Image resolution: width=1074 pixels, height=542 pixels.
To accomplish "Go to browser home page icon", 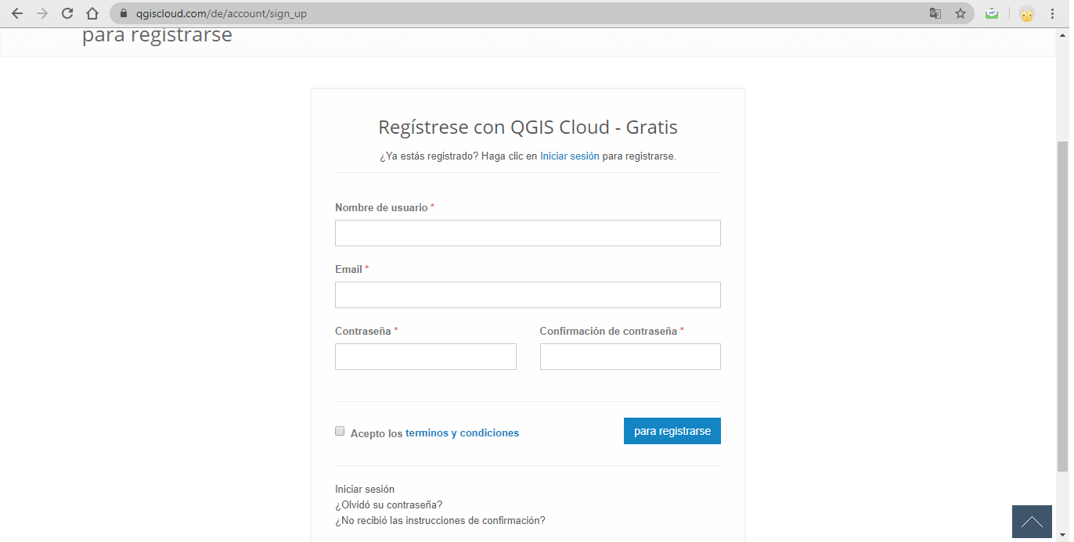I will [x=92, y=13].
